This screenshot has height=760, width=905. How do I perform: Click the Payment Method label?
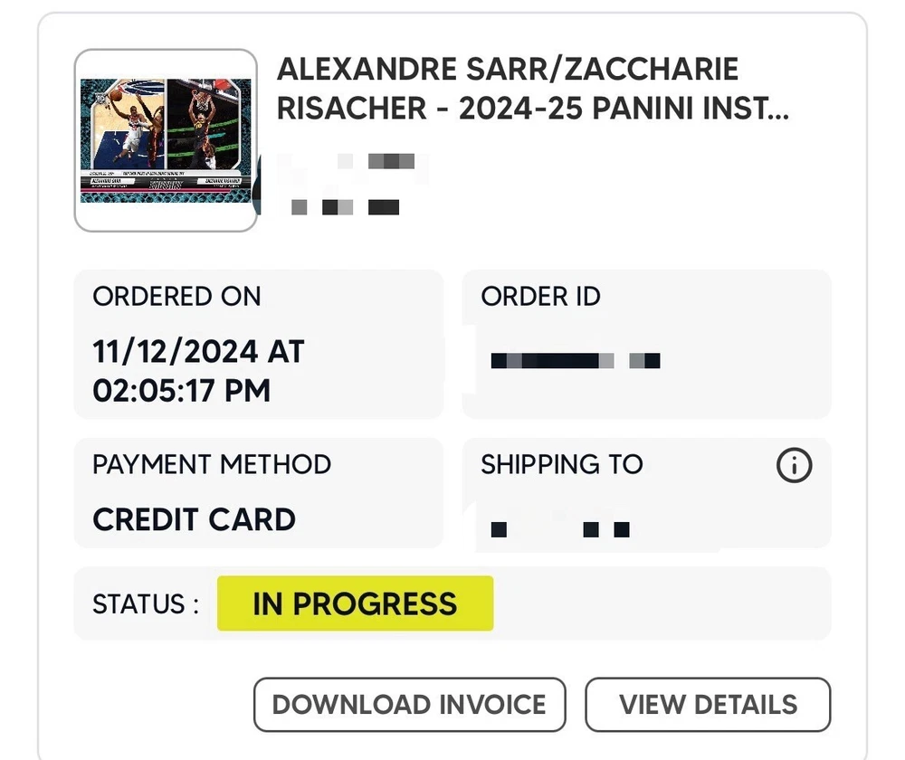212,465
